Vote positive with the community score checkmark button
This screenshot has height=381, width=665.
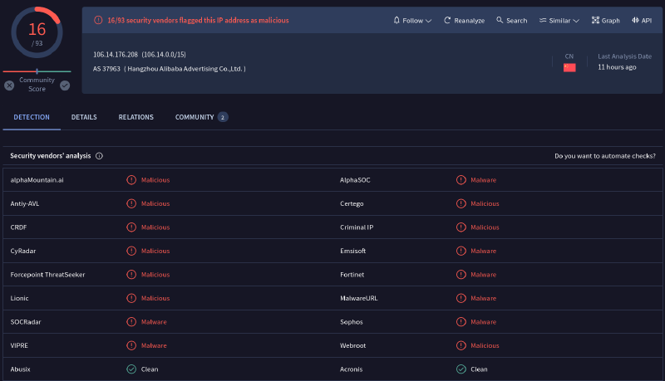point(65,85)
